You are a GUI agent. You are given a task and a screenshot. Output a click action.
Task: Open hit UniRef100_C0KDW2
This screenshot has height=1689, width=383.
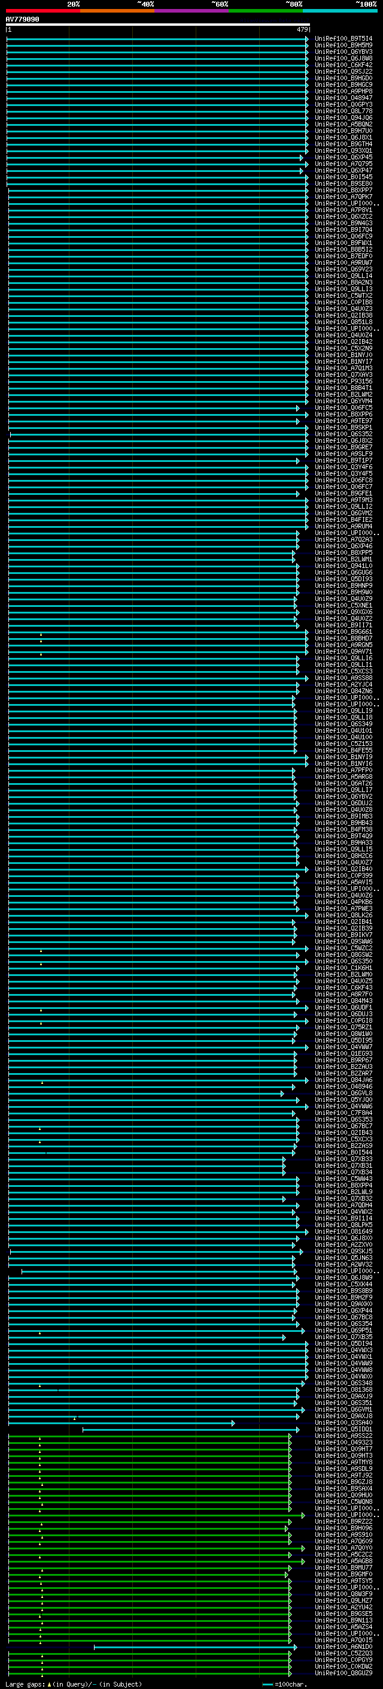click(343, 1666)
